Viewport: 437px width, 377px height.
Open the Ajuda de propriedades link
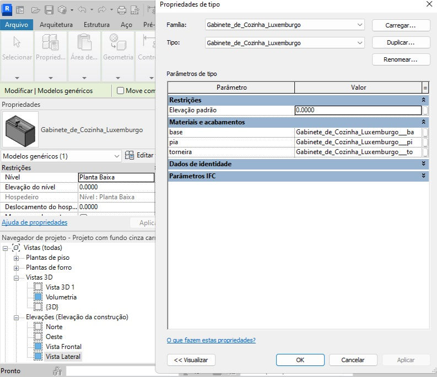35,222
